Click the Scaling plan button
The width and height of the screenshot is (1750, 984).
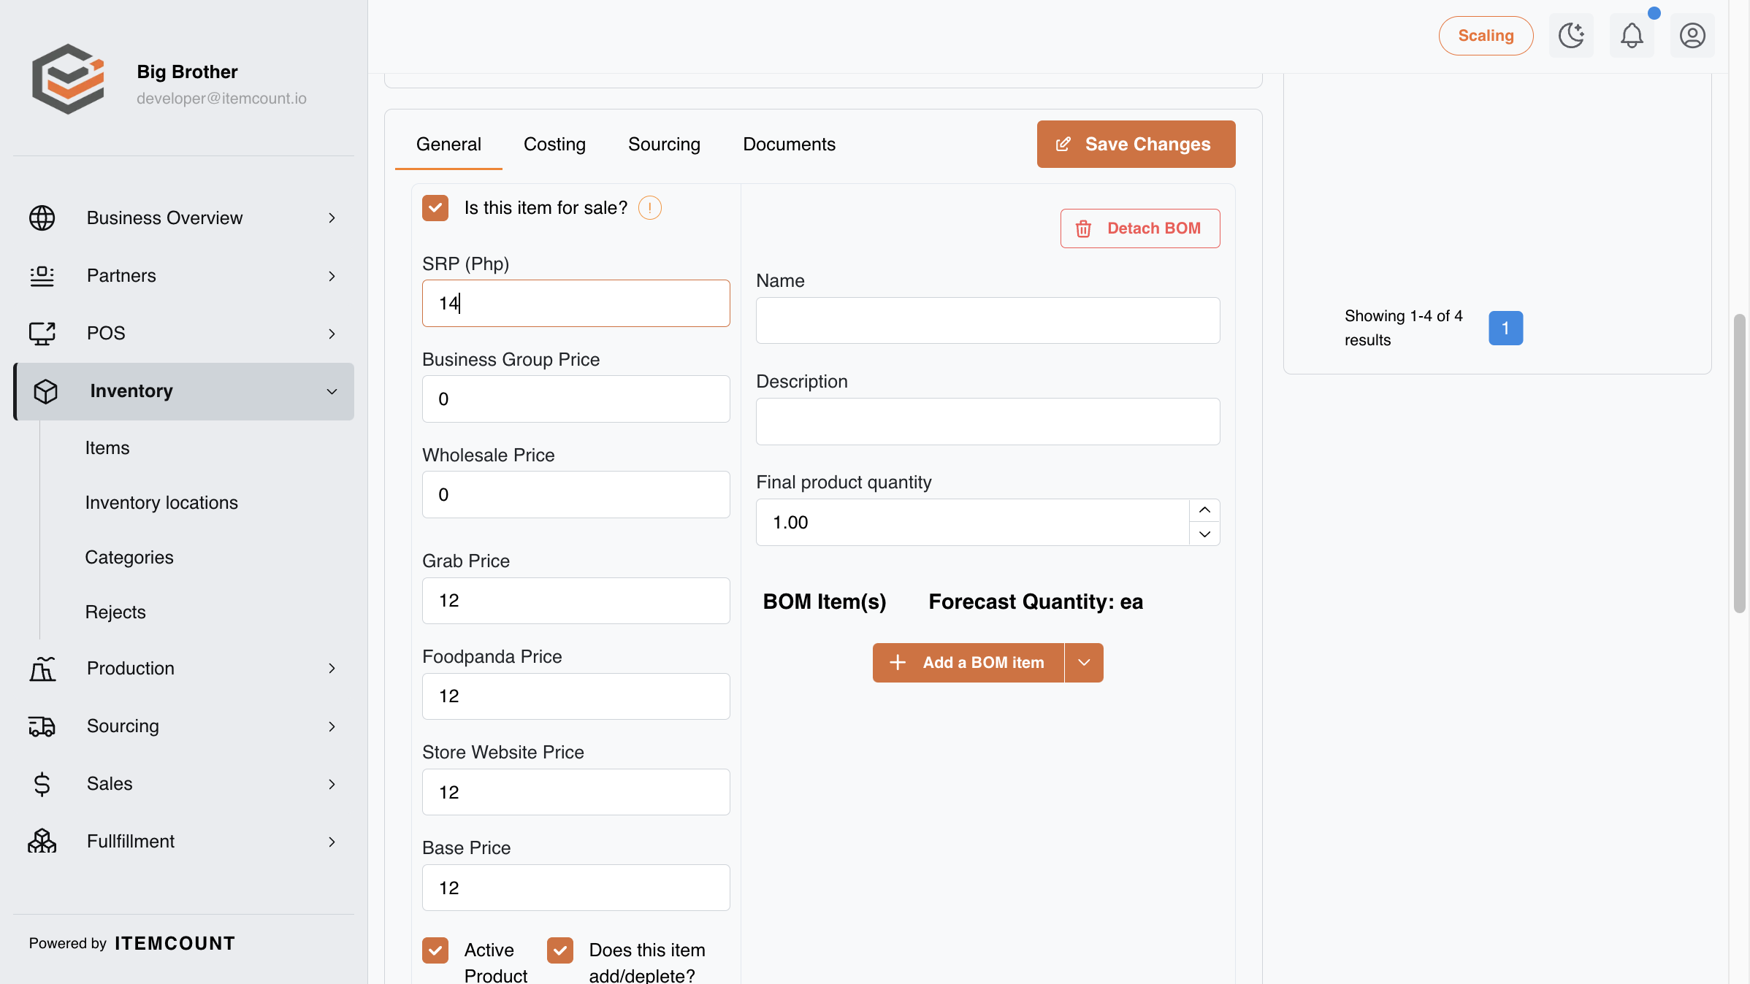pyautogui.click(x=1486, y=35)
